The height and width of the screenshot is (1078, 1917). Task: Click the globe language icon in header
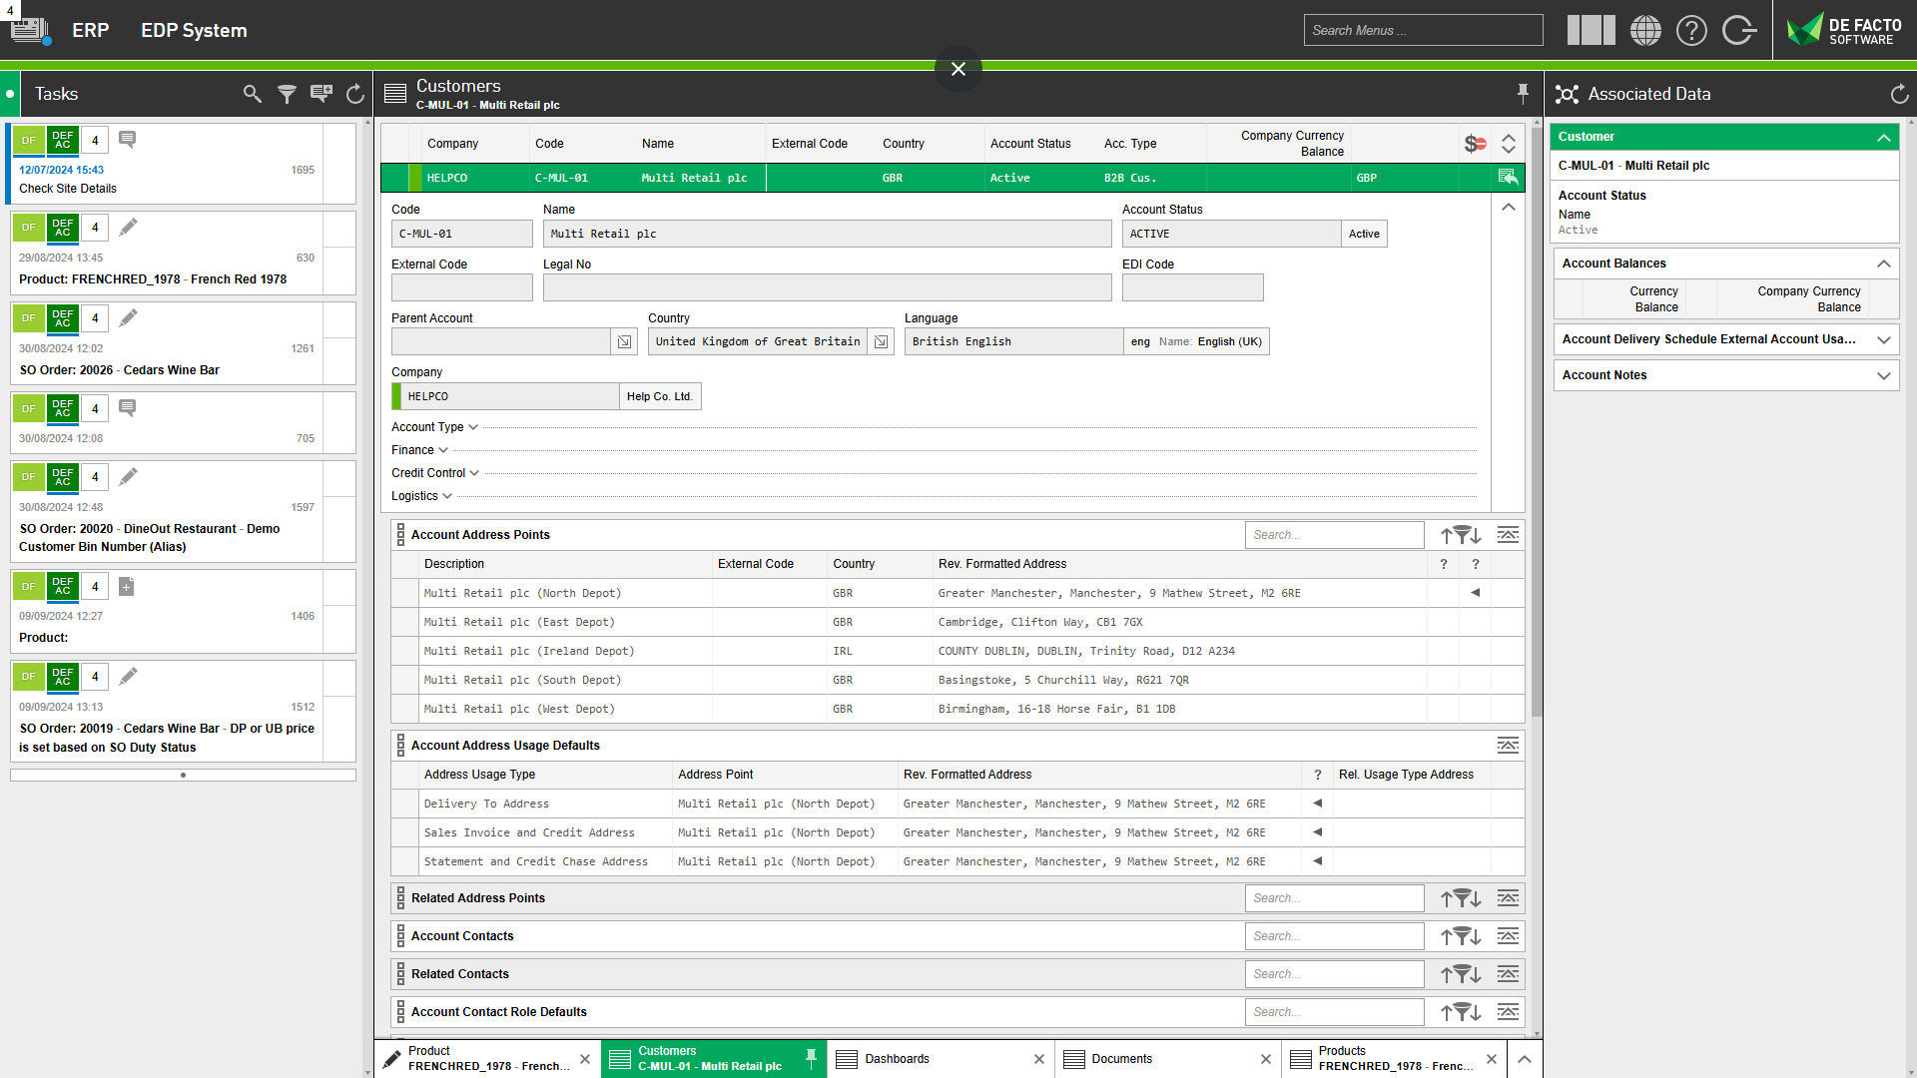(1645, 30)
